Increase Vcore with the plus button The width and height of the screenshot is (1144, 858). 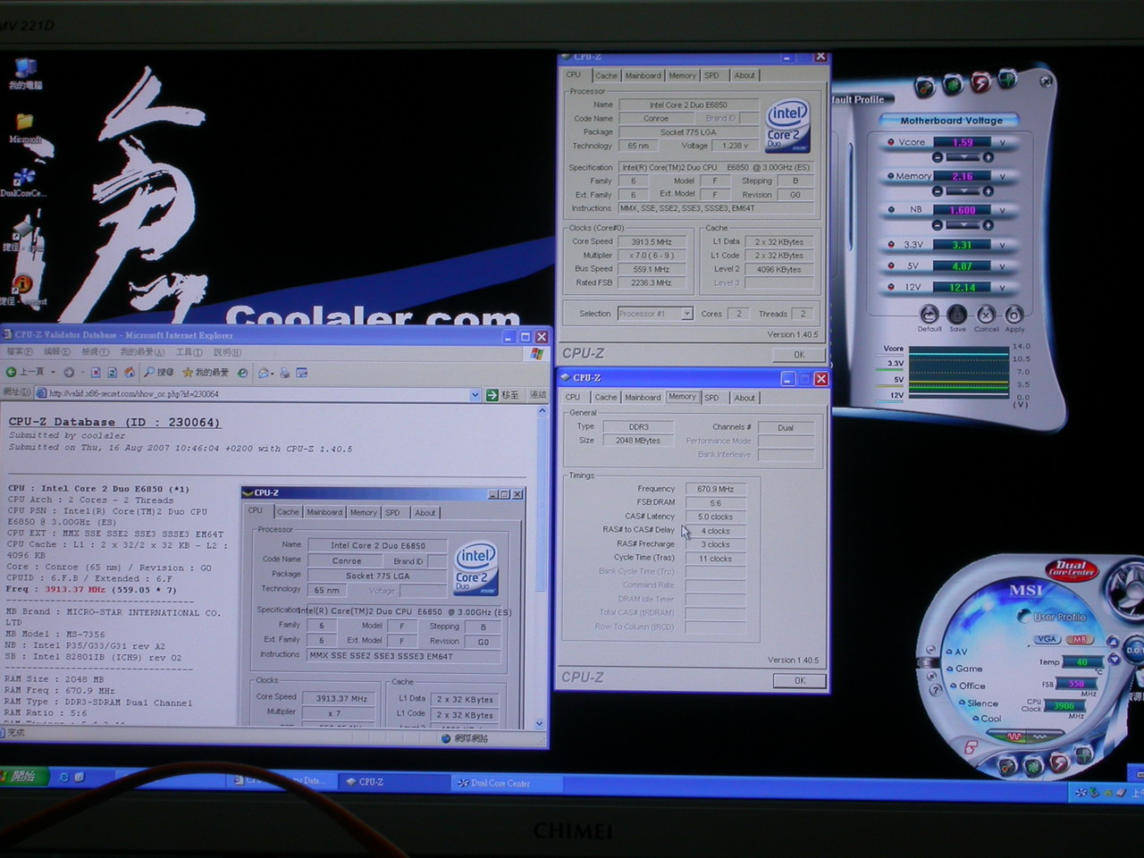click(988, 157)
